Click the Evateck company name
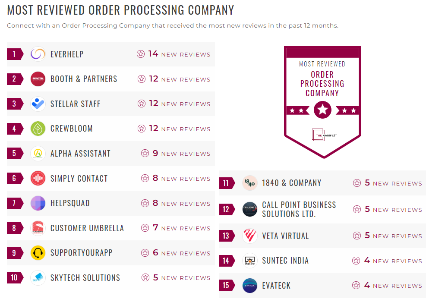The height and width of the screenshot is (299, 426). click(x=276, y=286)
